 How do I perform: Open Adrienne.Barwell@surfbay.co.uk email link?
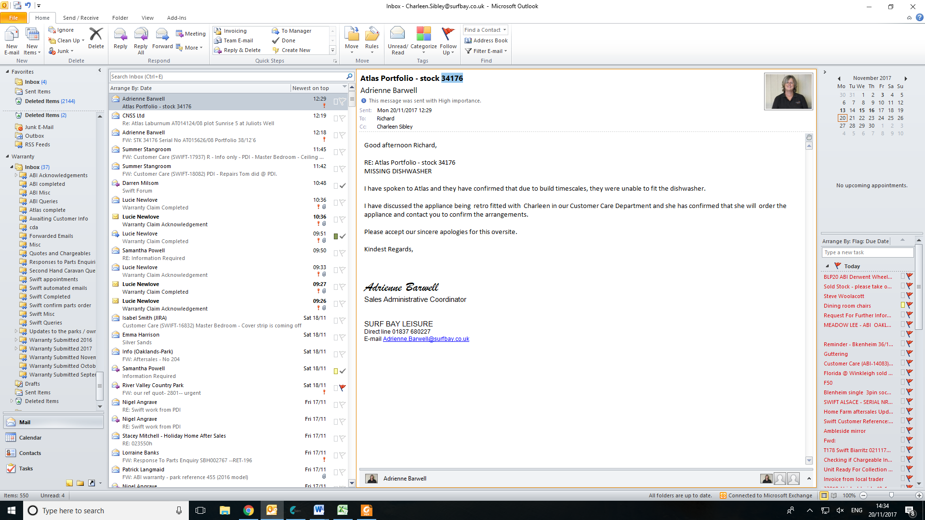click(x=426, y=339)
